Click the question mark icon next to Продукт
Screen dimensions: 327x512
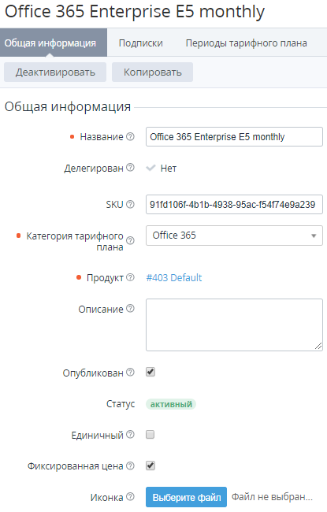pos(130,277)
